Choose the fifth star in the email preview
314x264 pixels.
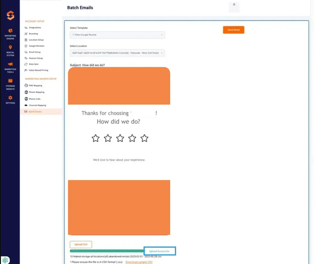click(144, 138)
